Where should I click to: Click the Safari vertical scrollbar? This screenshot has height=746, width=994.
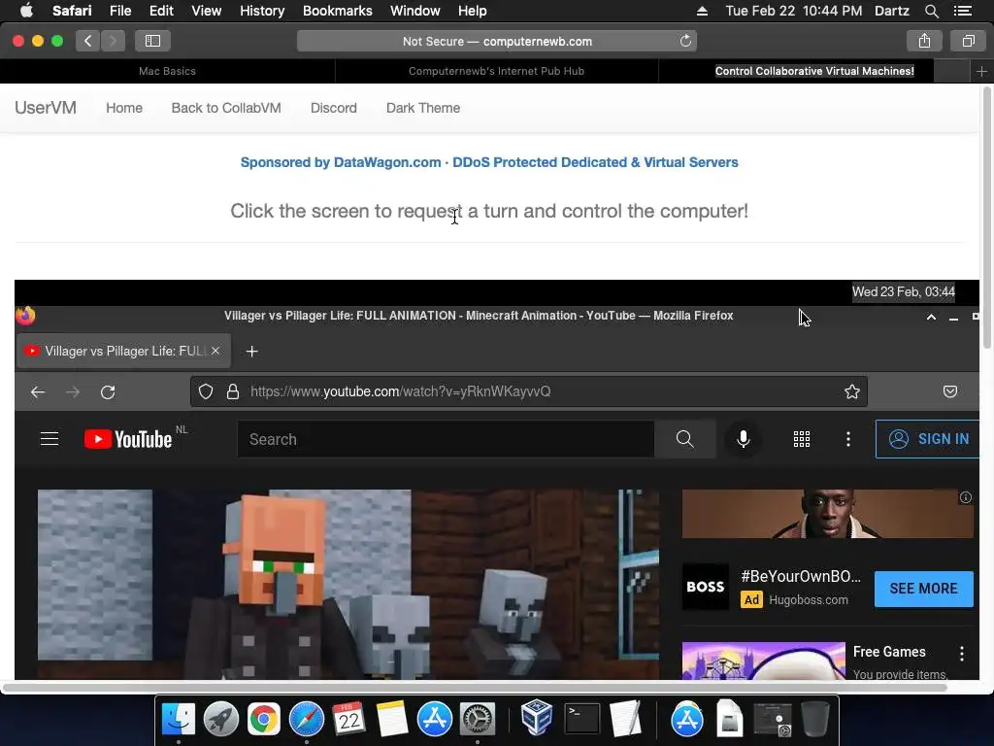click(x=987, y=219)
